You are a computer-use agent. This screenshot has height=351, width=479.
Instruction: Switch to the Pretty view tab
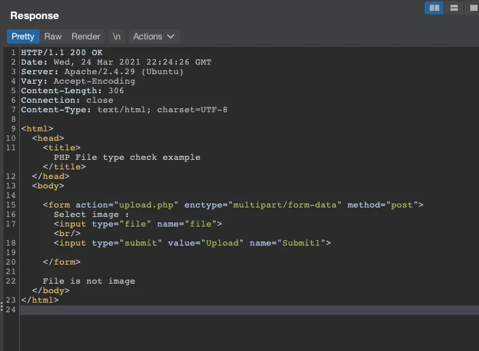coord(22,36)
